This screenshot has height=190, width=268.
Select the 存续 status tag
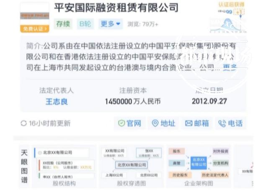63,24
